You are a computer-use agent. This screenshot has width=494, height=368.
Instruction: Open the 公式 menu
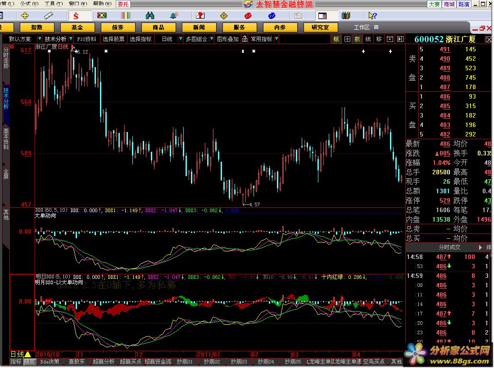point(29,4)
